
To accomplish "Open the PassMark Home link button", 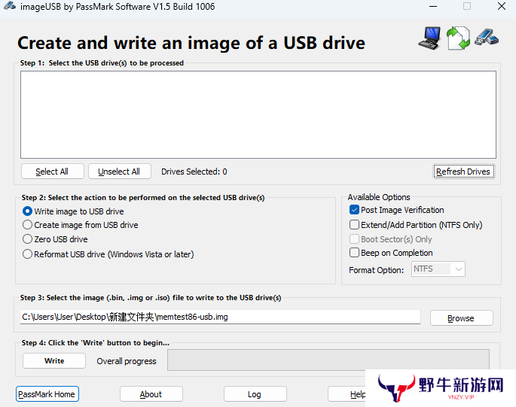I will 47,394.
